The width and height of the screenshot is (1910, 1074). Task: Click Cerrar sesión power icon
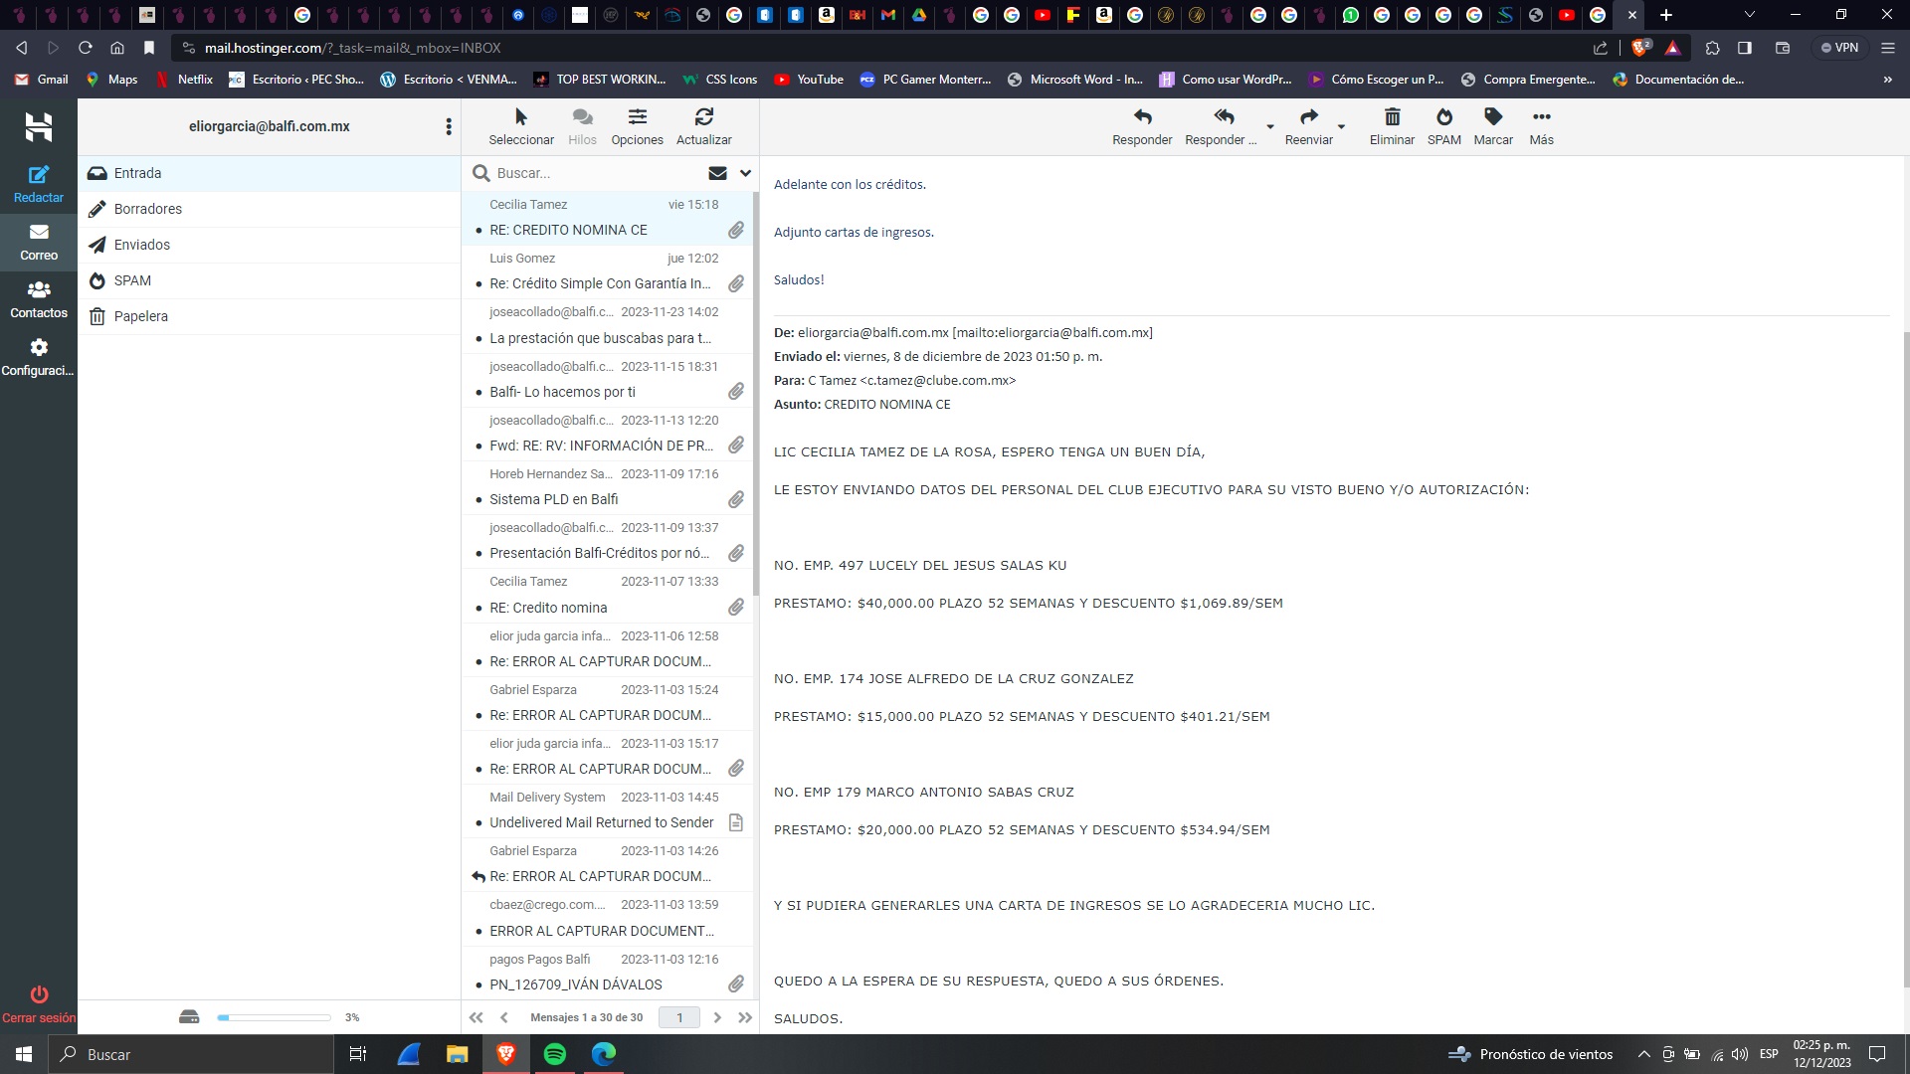(x=39, y=995)
